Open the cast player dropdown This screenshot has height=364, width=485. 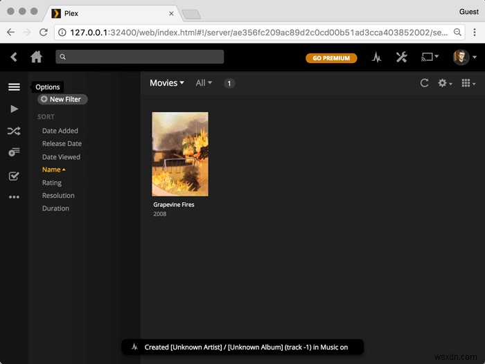[x=430, y=57]
